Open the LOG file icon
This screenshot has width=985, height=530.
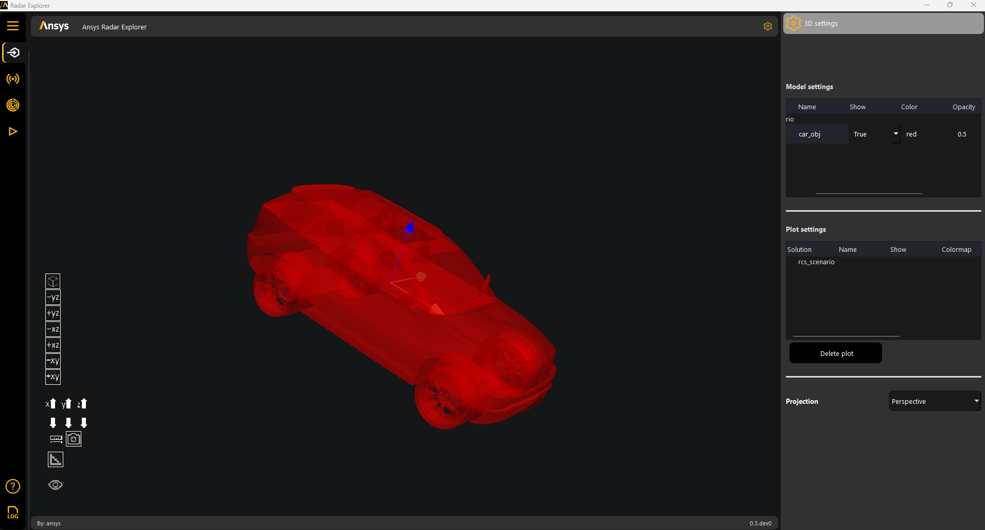click(13, 512)
